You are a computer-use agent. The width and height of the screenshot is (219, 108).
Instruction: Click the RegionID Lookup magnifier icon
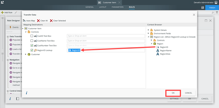point(36,50)
